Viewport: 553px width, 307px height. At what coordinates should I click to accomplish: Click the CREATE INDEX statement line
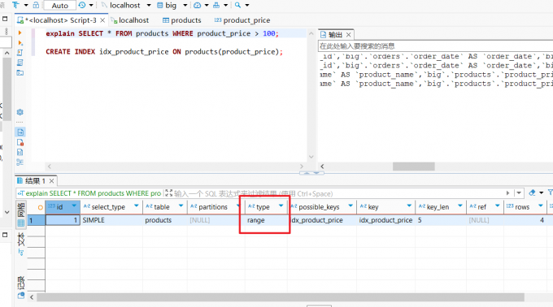(164, 52)
